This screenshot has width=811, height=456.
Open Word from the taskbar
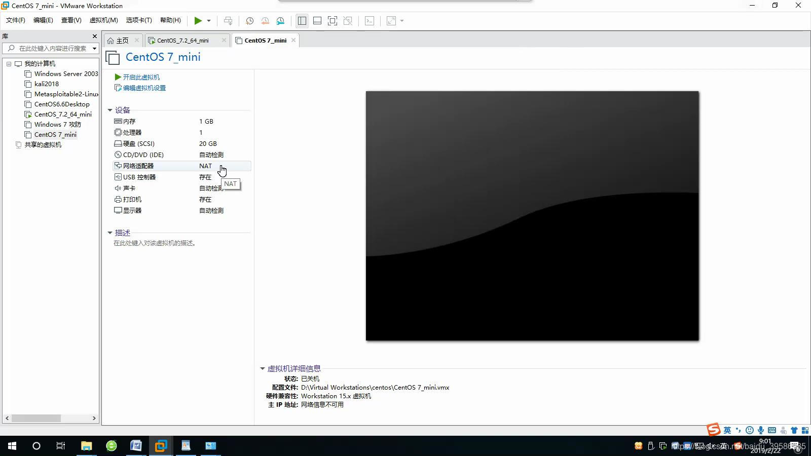(x=136, y=446)
